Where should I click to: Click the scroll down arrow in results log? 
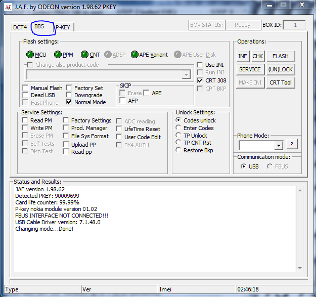(300, 268)
